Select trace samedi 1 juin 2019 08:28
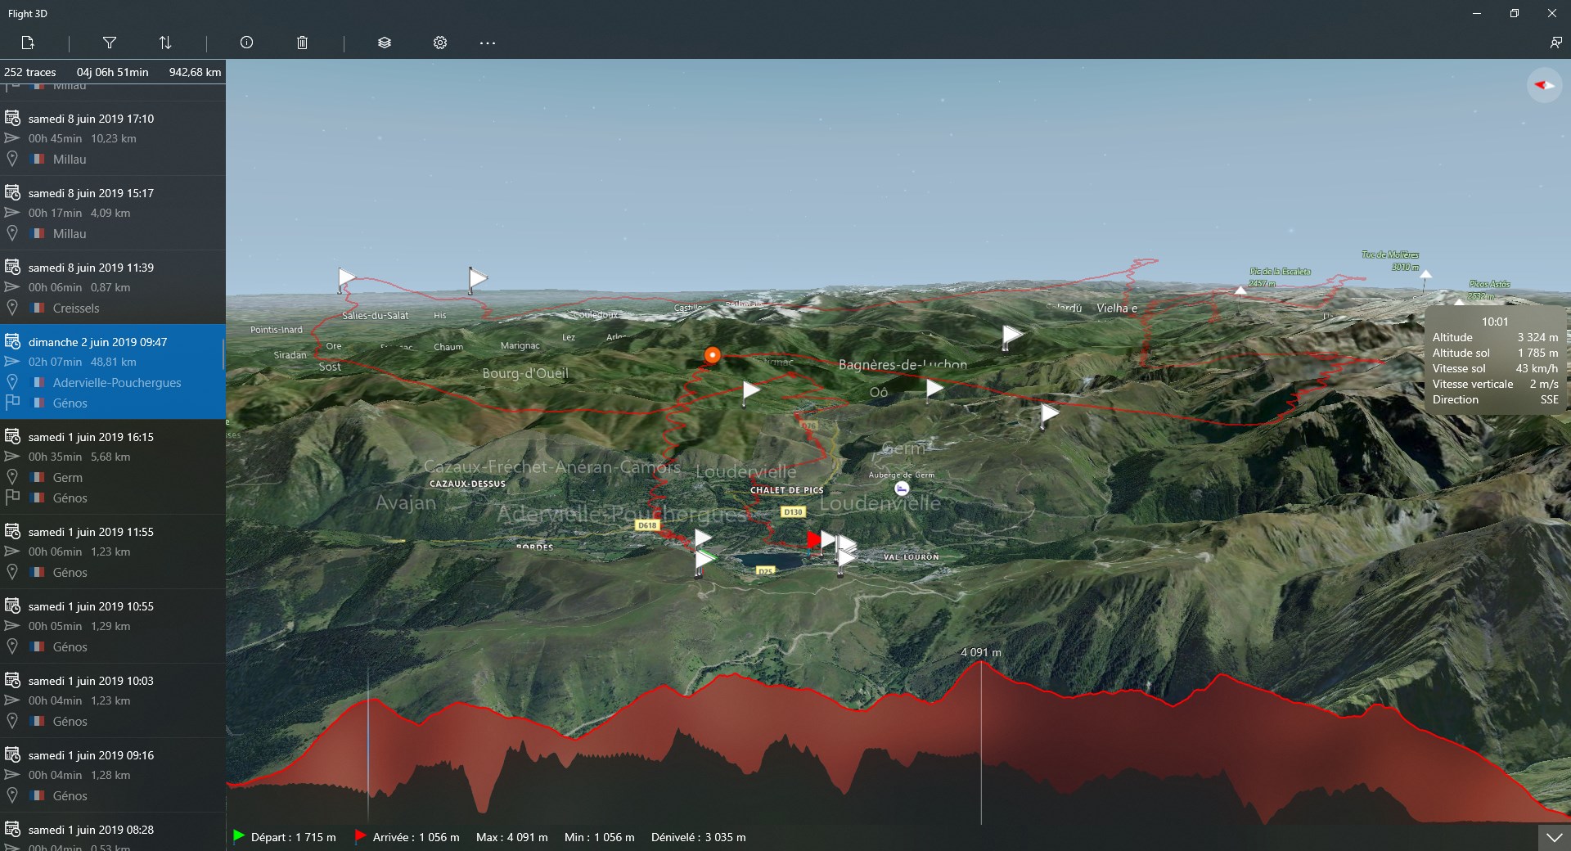 tap(113, 831)
